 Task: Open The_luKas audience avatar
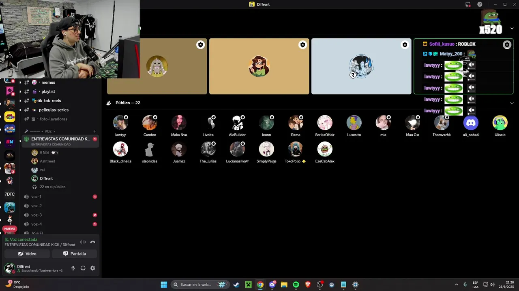(208, 149)
